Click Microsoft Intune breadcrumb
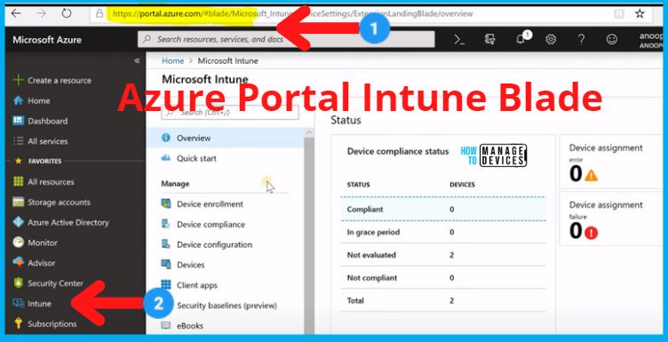This screenshot has height=342, width=668. [x=228, y=61]
